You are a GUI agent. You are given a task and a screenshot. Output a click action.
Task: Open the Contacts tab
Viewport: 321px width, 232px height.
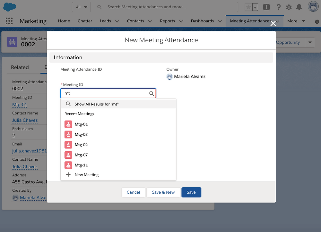(135, 21)
